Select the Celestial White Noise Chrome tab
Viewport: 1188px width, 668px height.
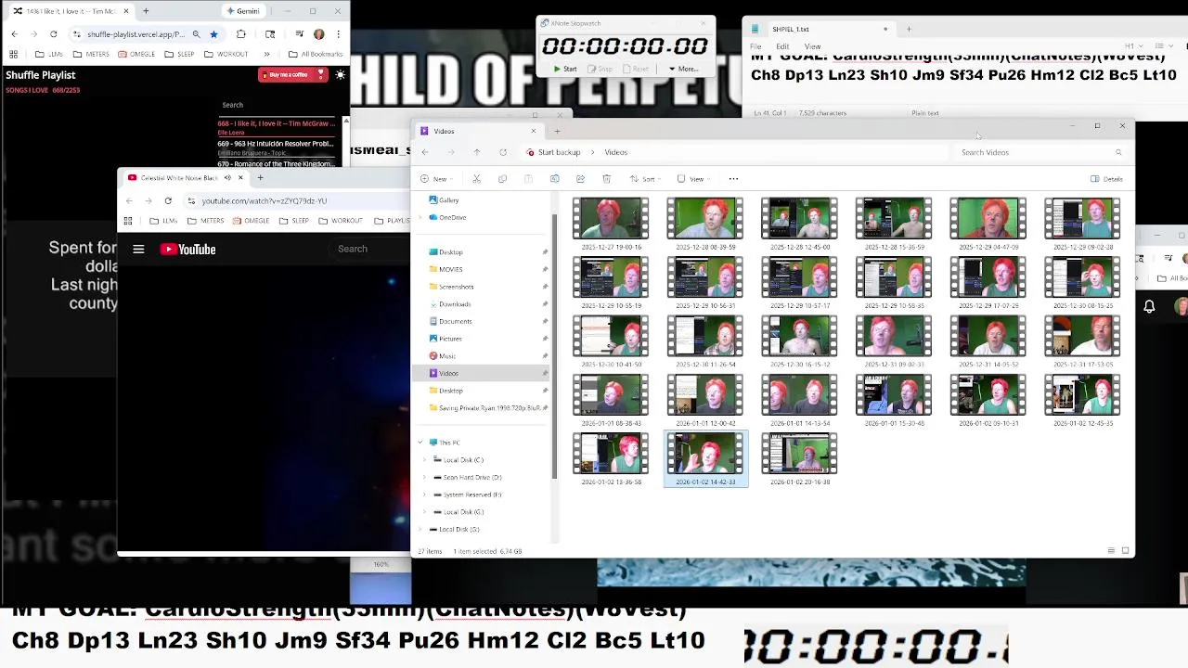click(184, 177)
